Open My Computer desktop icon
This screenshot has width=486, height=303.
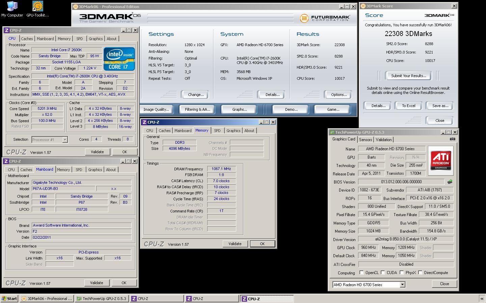pyautogui.click(x=12, y=9)
